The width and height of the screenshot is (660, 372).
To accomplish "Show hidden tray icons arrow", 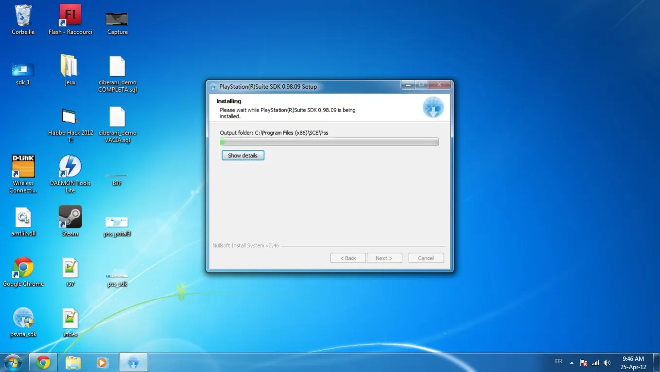I will (572, 363).
